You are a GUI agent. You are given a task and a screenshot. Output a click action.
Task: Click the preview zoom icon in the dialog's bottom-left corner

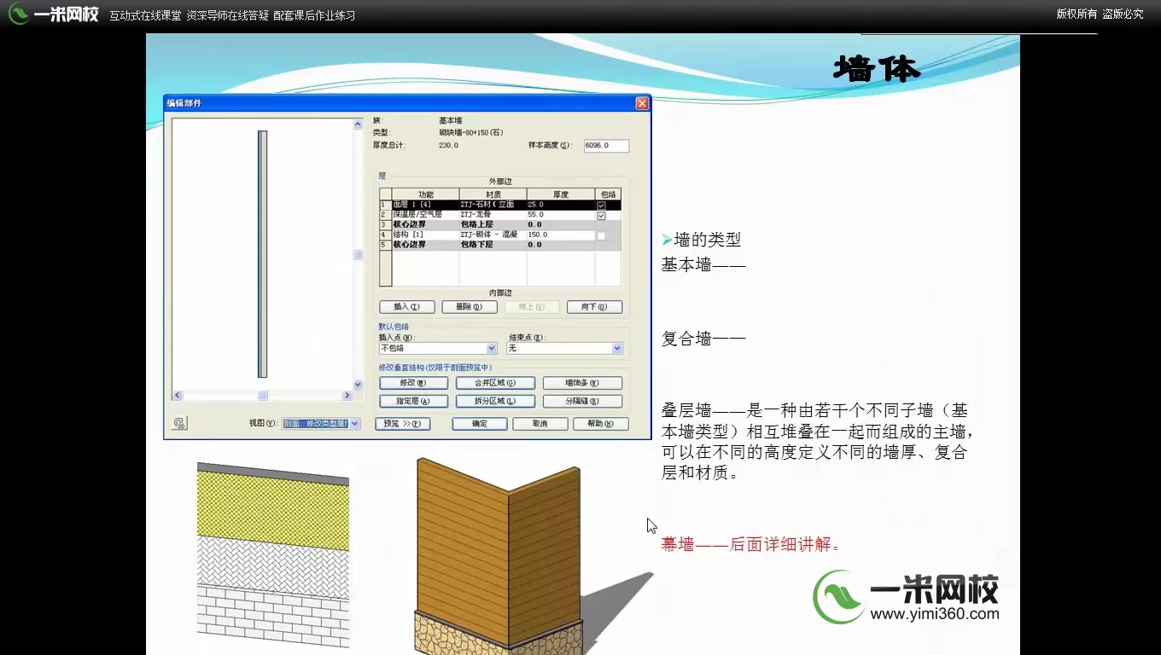(x=179, y=423)
